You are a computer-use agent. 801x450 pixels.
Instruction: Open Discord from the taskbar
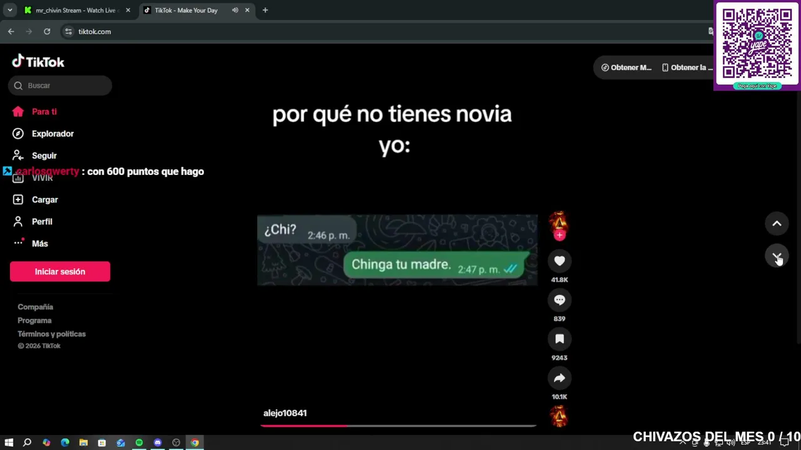point(158,442)
